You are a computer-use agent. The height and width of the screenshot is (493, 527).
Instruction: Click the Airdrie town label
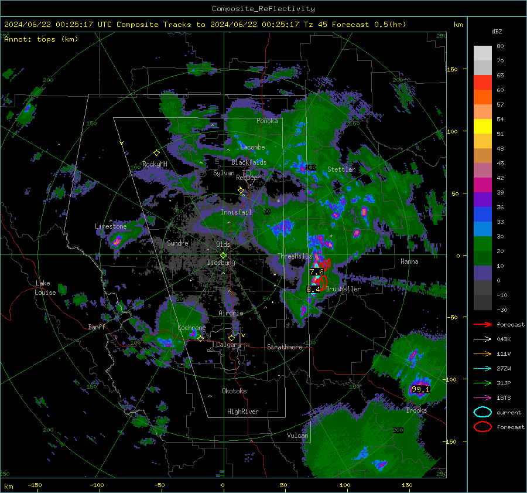[x=231, y=313]
